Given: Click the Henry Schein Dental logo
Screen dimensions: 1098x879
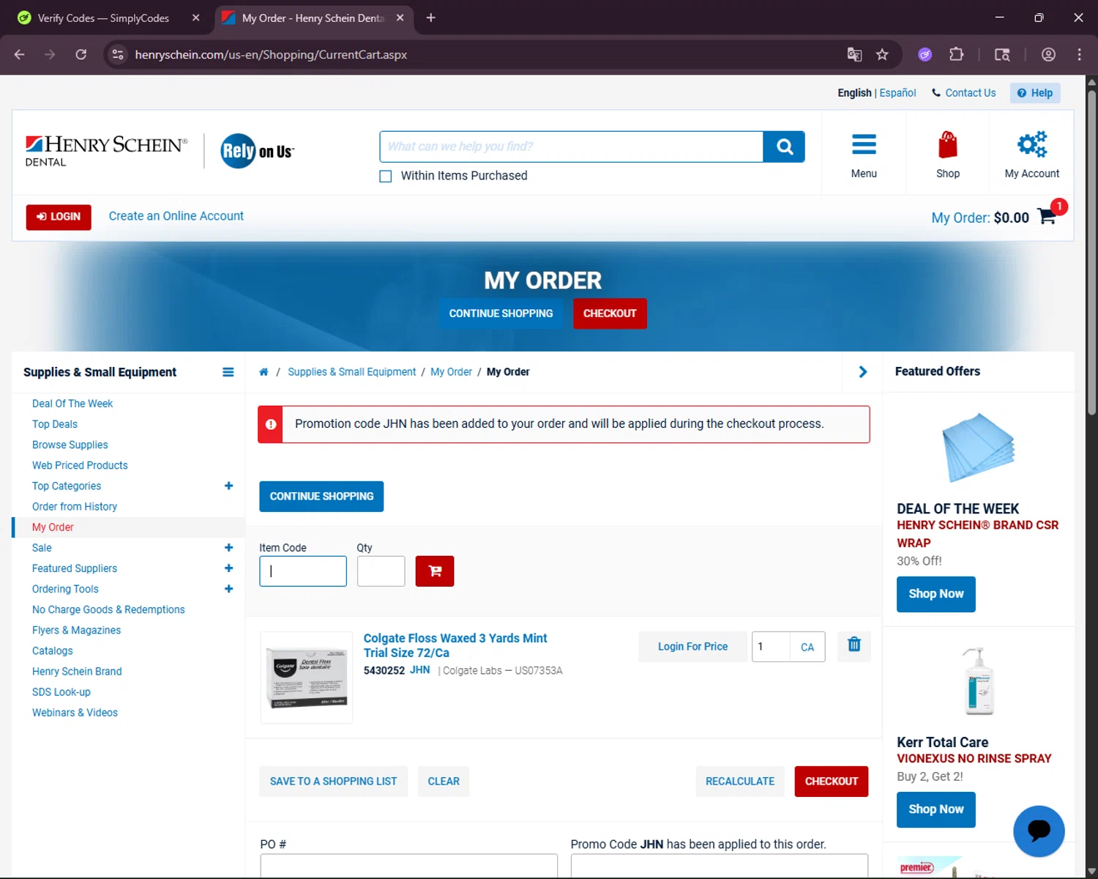Looking at the screenshot, I should 106,151.
